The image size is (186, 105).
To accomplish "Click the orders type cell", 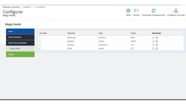I will point(101,41).
